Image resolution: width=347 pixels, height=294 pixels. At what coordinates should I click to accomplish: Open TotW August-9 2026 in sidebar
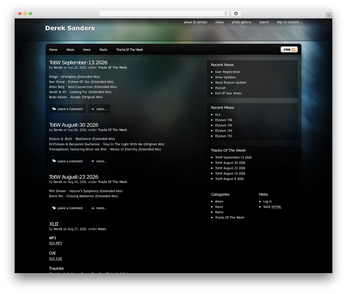229,179
